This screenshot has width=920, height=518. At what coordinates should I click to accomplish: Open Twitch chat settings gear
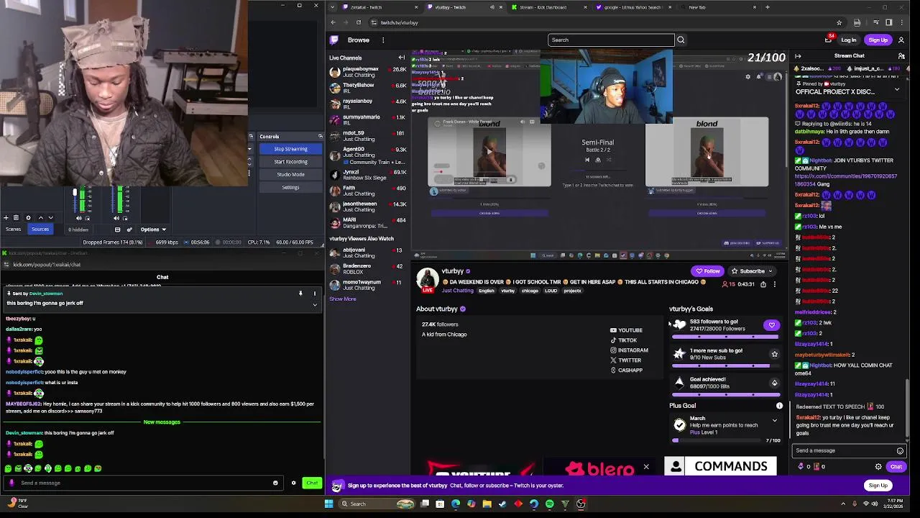[x=878, y=467]
